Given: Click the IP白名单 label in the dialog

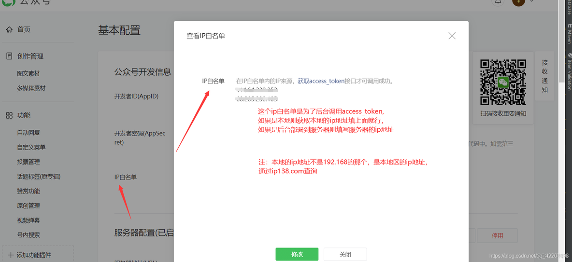Looking at the screenshot, I should tap(214, 81).
